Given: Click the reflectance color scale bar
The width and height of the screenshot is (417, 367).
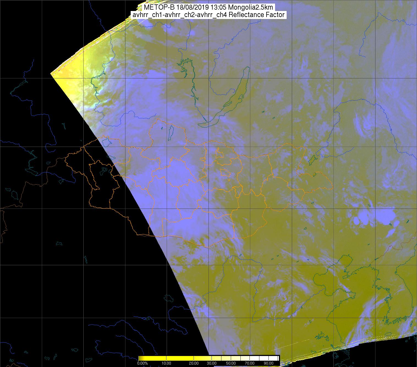Looking at the screenshot, I should (209, 358).
